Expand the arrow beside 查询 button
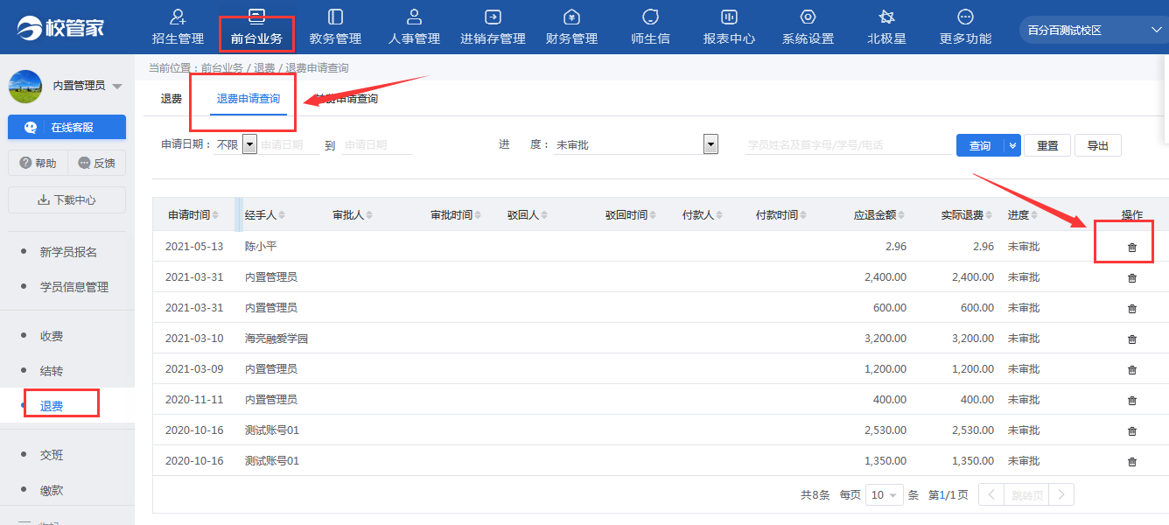This screenshot has height=525, width=1169. click(1013, 146)
